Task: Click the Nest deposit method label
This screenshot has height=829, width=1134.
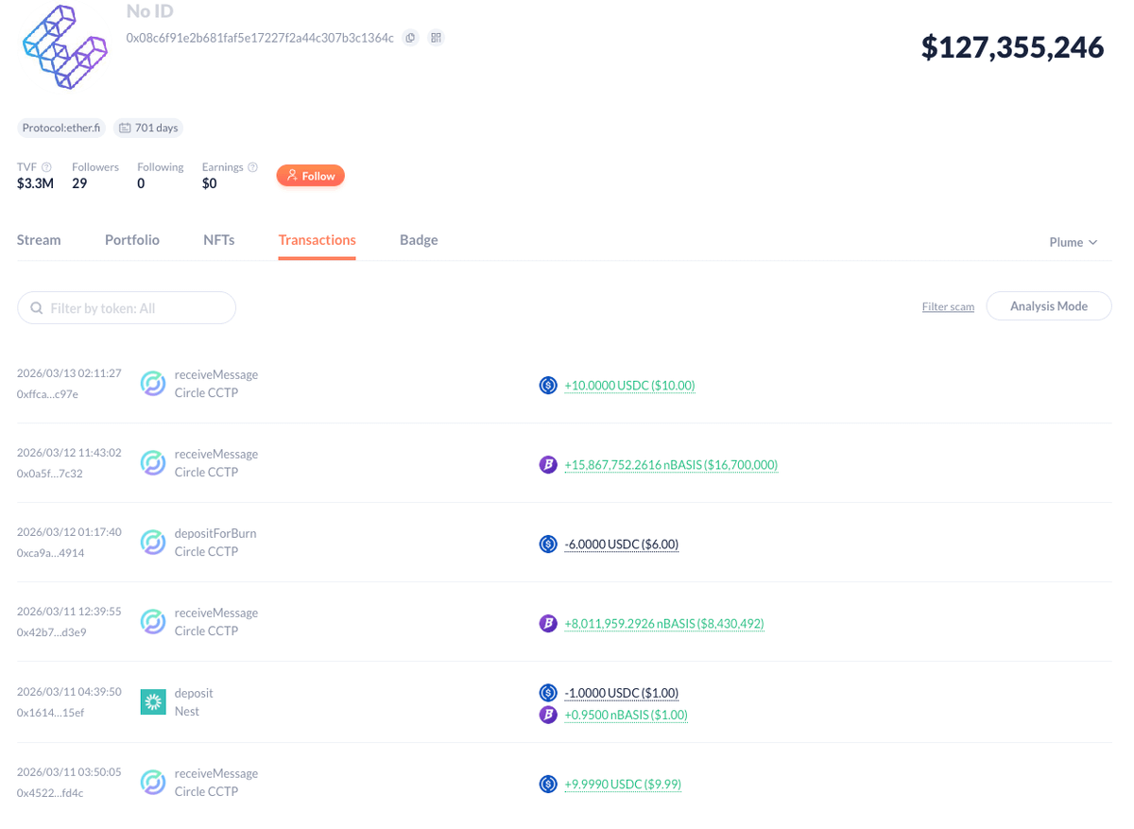Action: (194, 693)
